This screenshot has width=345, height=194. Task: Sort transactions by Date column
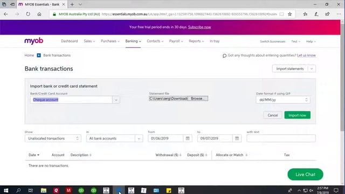pos(34,155)
